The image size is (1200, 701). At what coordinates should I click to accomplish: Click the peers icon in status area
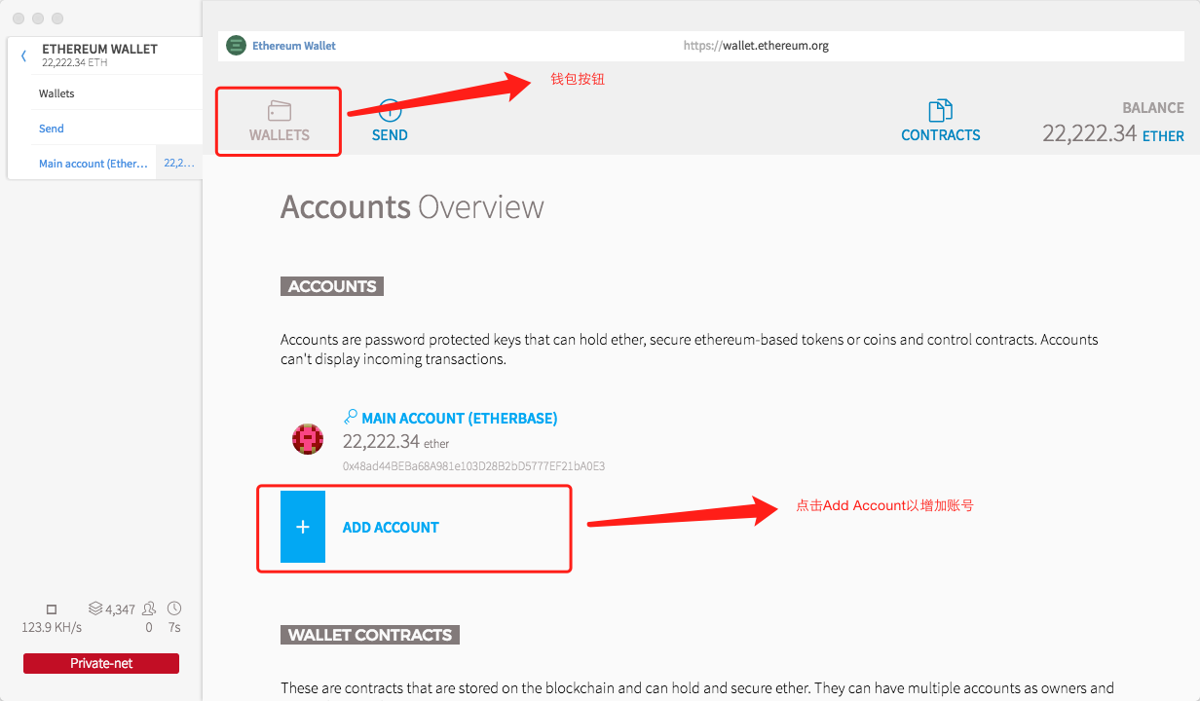[149, 609]
